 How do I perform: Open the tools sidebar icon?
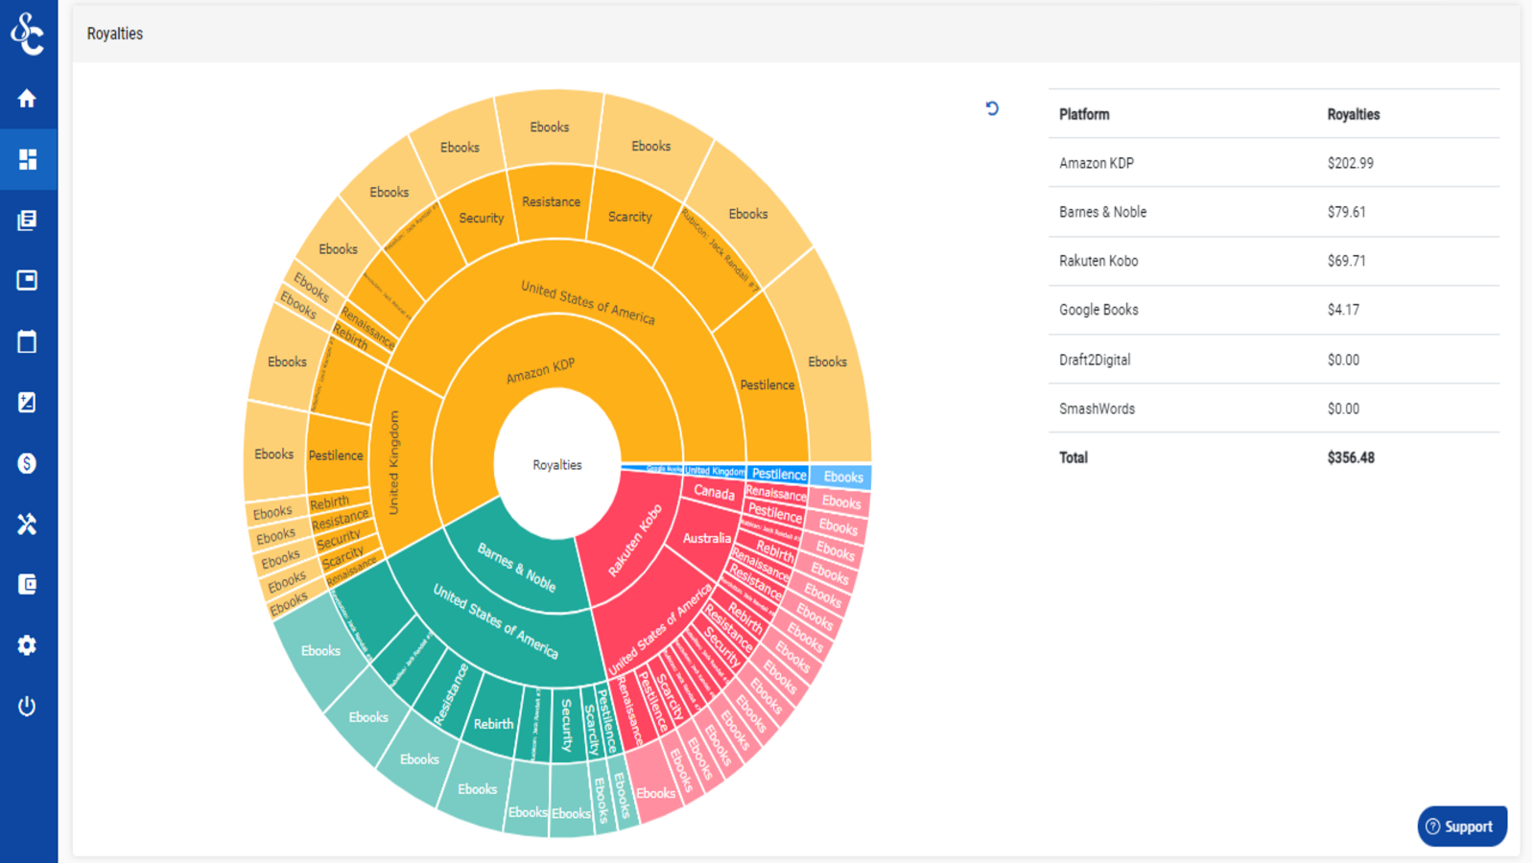(x=27, y=524)
